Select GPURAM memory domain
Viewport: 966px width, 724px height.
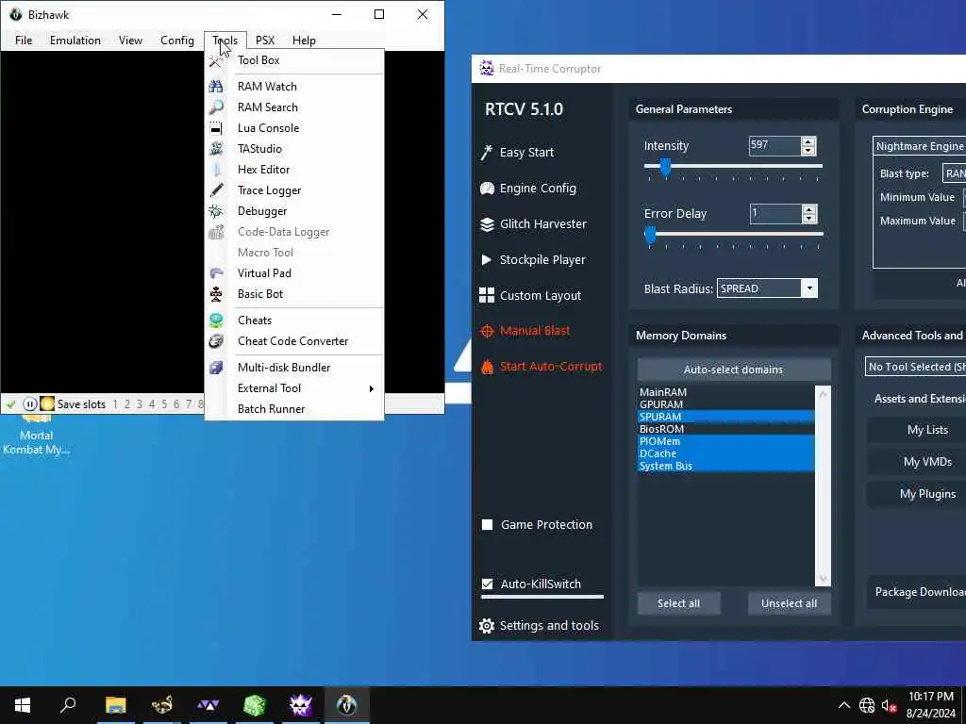(x=726, y=403)
